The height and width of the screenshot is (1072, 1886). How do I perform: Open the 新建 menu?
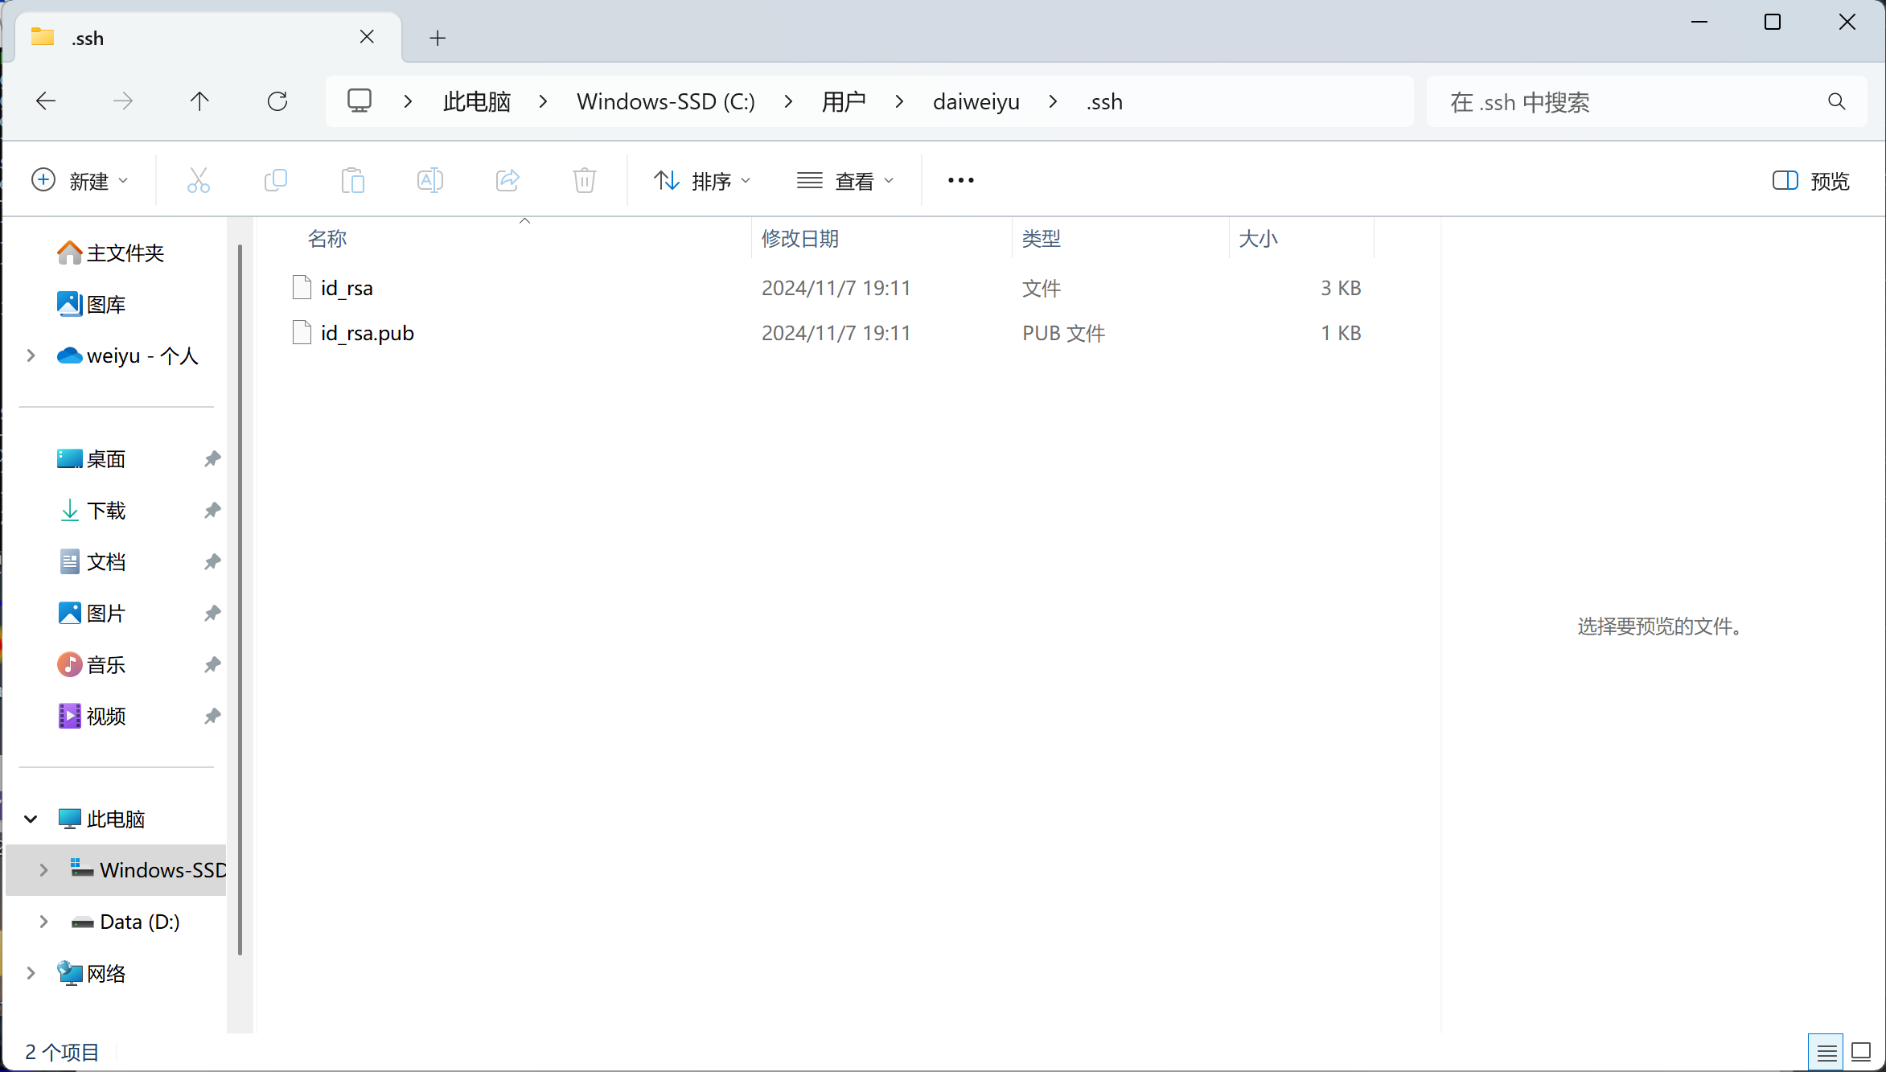[x=80, y=180]
